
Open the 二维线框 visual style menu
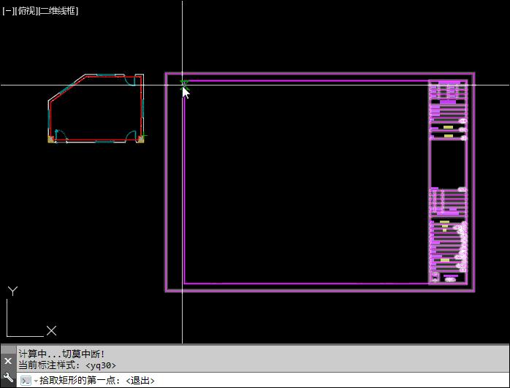pos(58,11)
